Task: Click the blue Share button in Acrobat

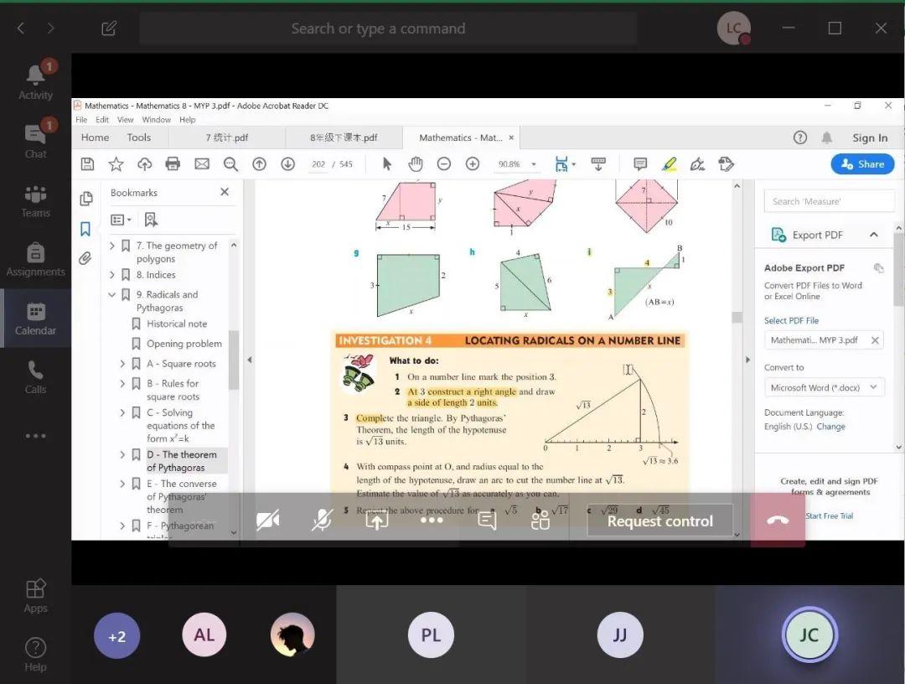Action: [x=863, y=164]
